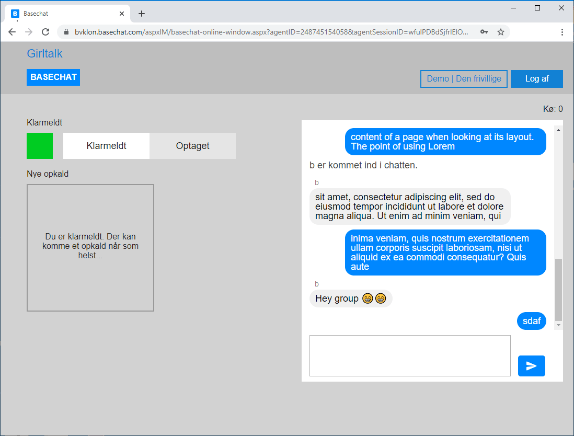The image size is (574, 436).
Task: Focus the chat message text box
Action: [x=410, y=355]
